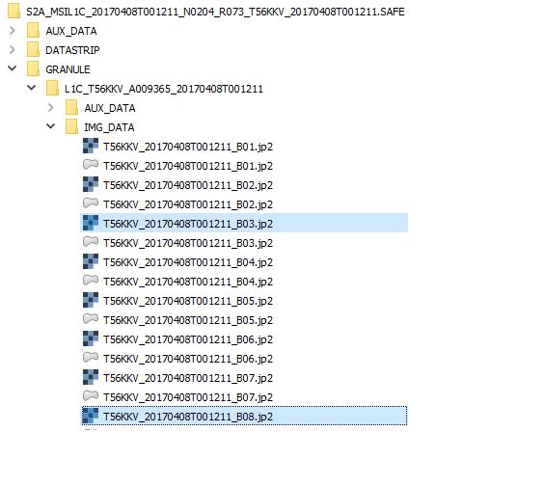Image resolution: width=544 pixels, height=486 pixels.
Task: Expand the DATASTRIP folder node
Action: [x=13, y=49]
